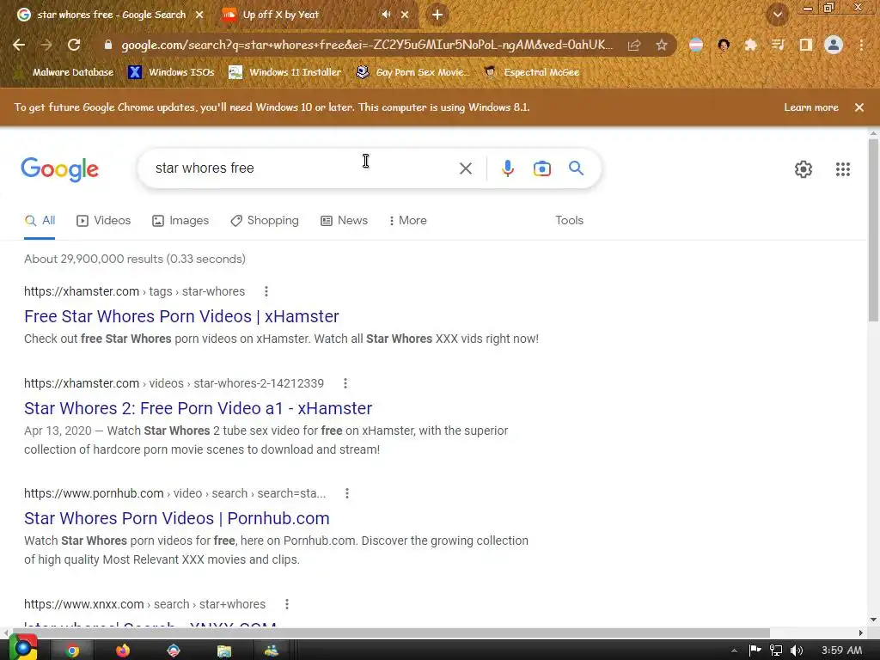This screenshot has height=660, width=880.
Task: Open the Windows 11 Installer bookmark
Action: click(284, 72)
